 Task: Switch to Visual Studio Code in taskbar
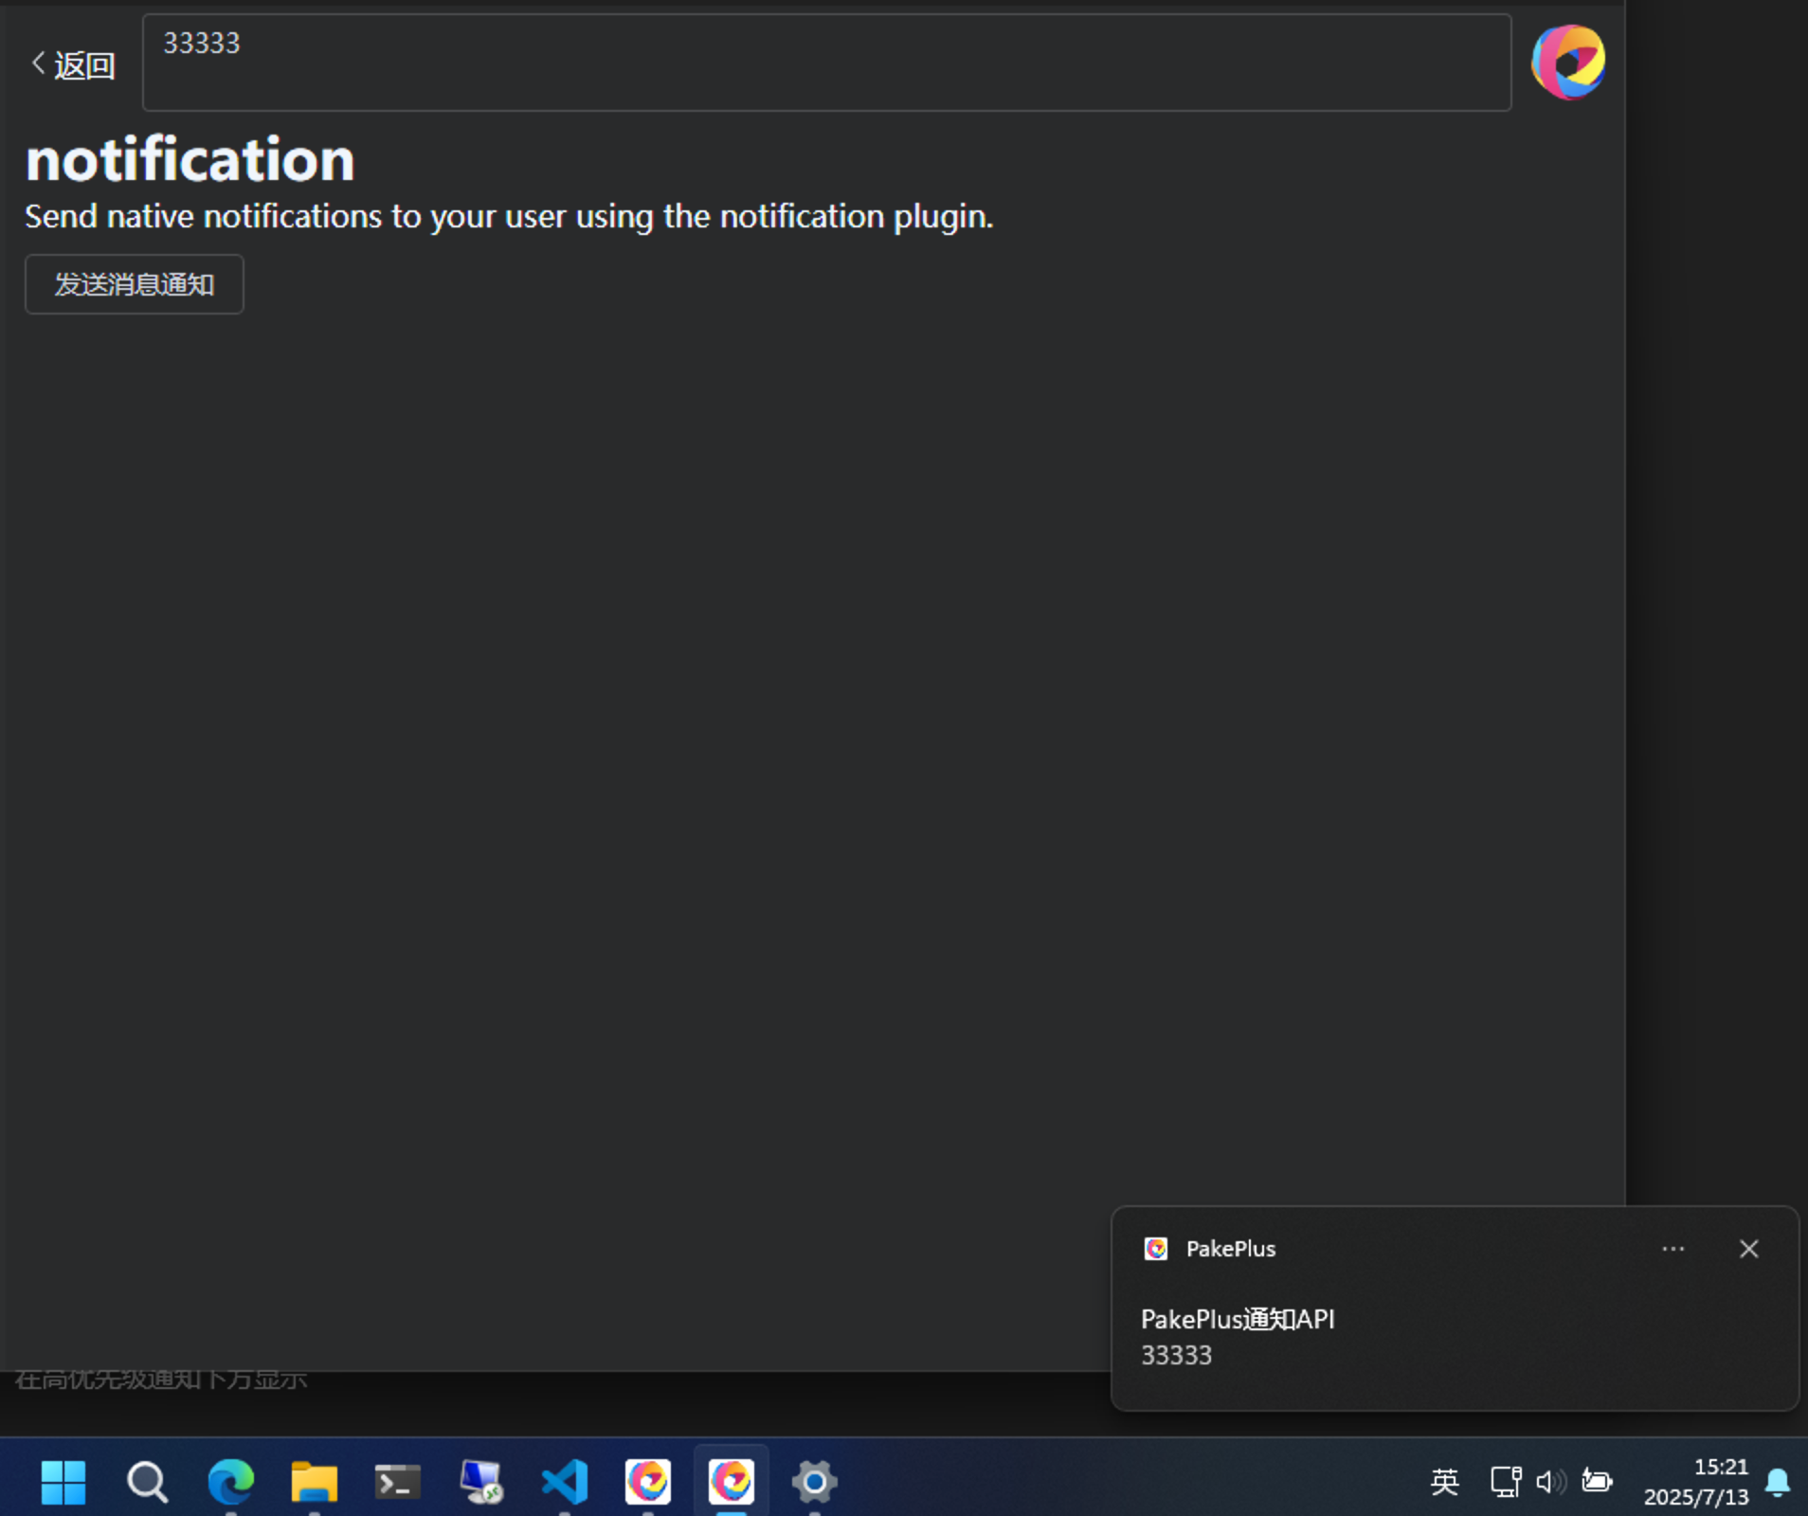(x=565, y=1482)
